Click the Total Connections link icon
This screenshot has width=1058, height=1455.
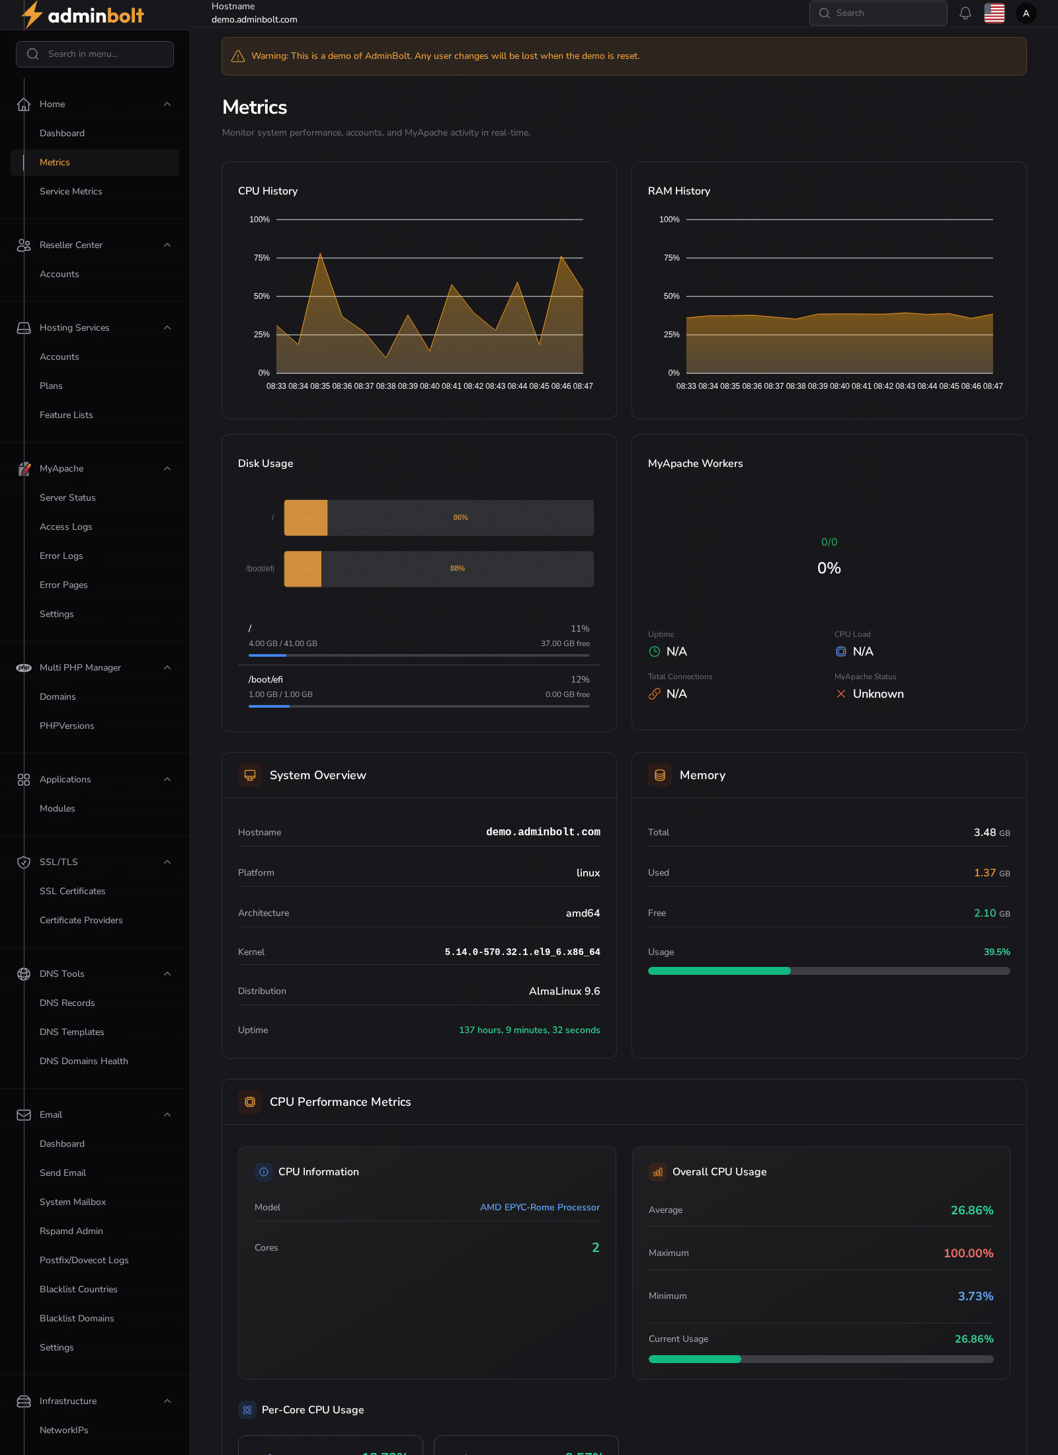[655, 694]
